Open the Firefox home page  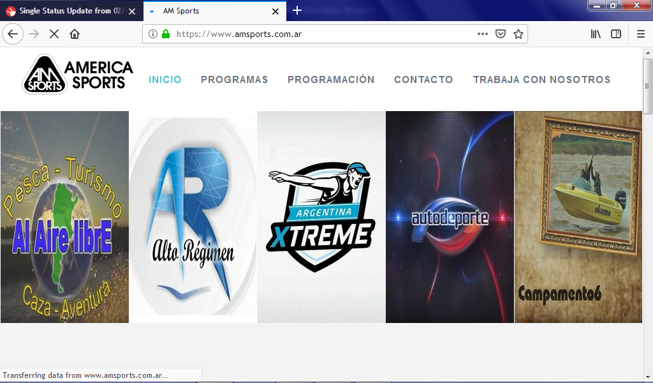(x=75, y=34)
